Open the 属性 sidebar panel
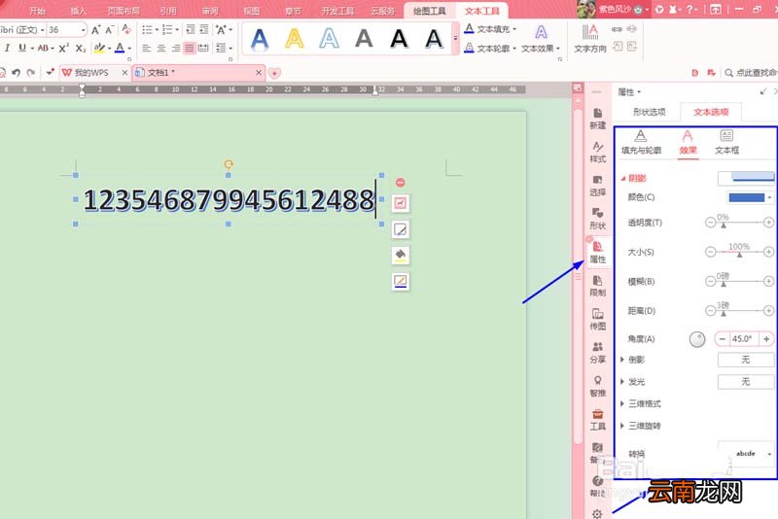Image resolution: width=778 pixels, height=519 pixels. tap(597, 253)
